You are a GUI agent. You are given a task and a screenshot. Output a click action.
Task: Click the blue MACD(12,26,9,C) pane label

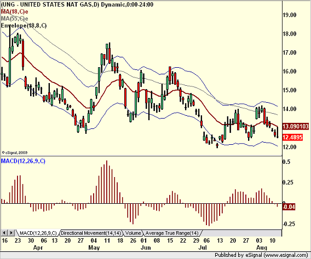tap(23, 161)
